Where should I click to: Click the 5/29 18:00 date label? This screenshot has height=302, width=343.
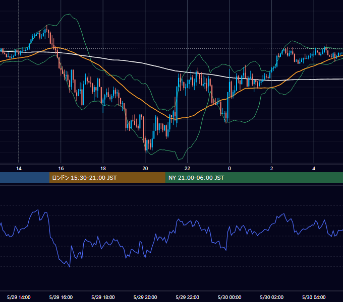[103, 297]
